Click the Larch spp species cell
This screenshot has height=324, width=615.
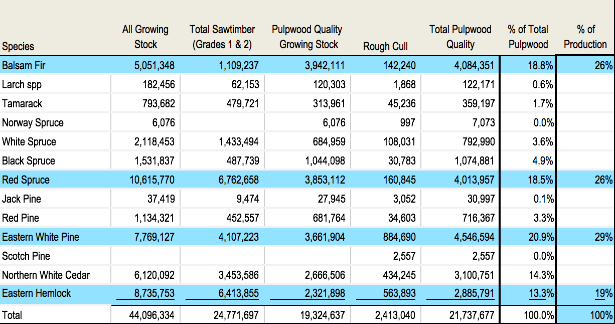coord(22,85)
